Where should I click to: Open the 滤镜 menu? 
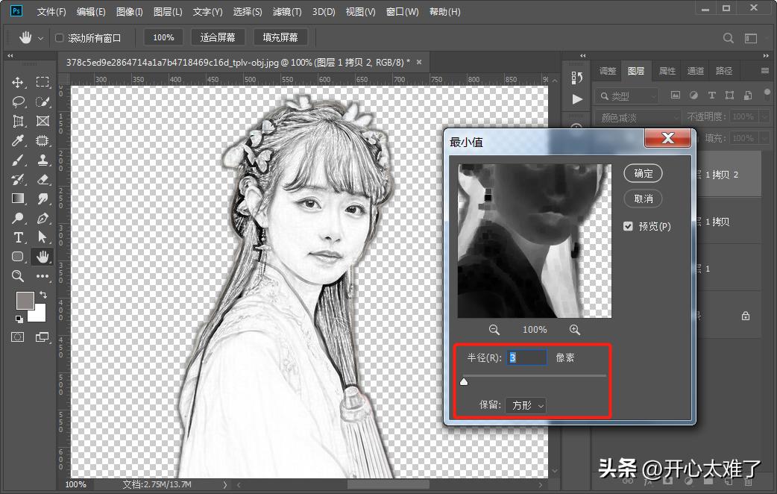click(x=286, y=11)
